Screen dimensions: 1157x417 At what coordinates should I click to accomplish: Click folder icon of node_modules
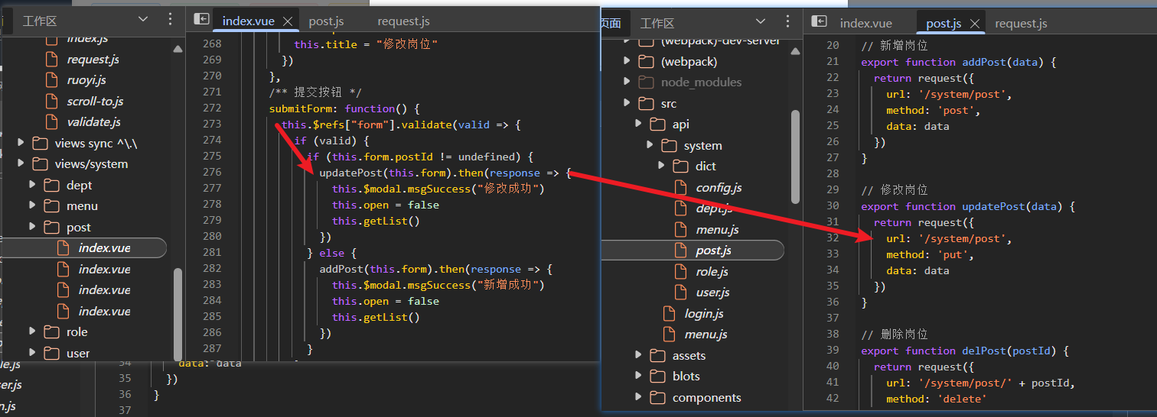pos(646,82)
